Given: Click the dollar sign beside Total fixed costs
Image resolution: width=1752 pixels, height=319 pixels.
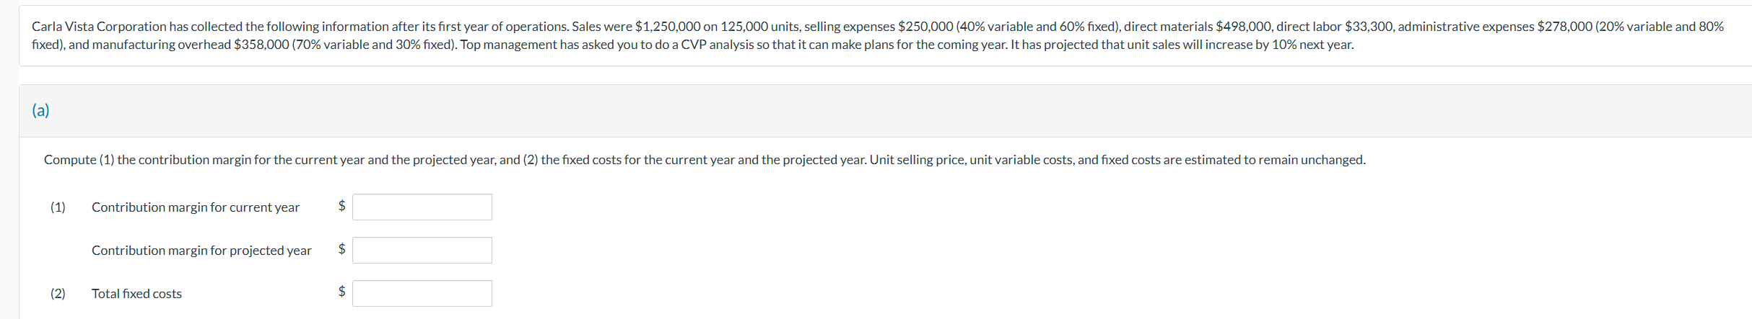Looking at the screenshot, I should coord(342,292).
